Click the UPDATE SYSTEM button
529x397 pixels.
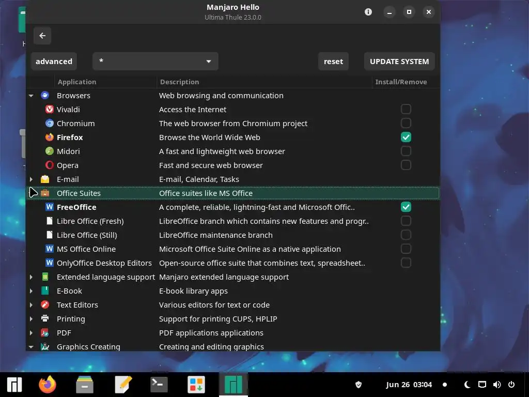(x=399, y=62)
